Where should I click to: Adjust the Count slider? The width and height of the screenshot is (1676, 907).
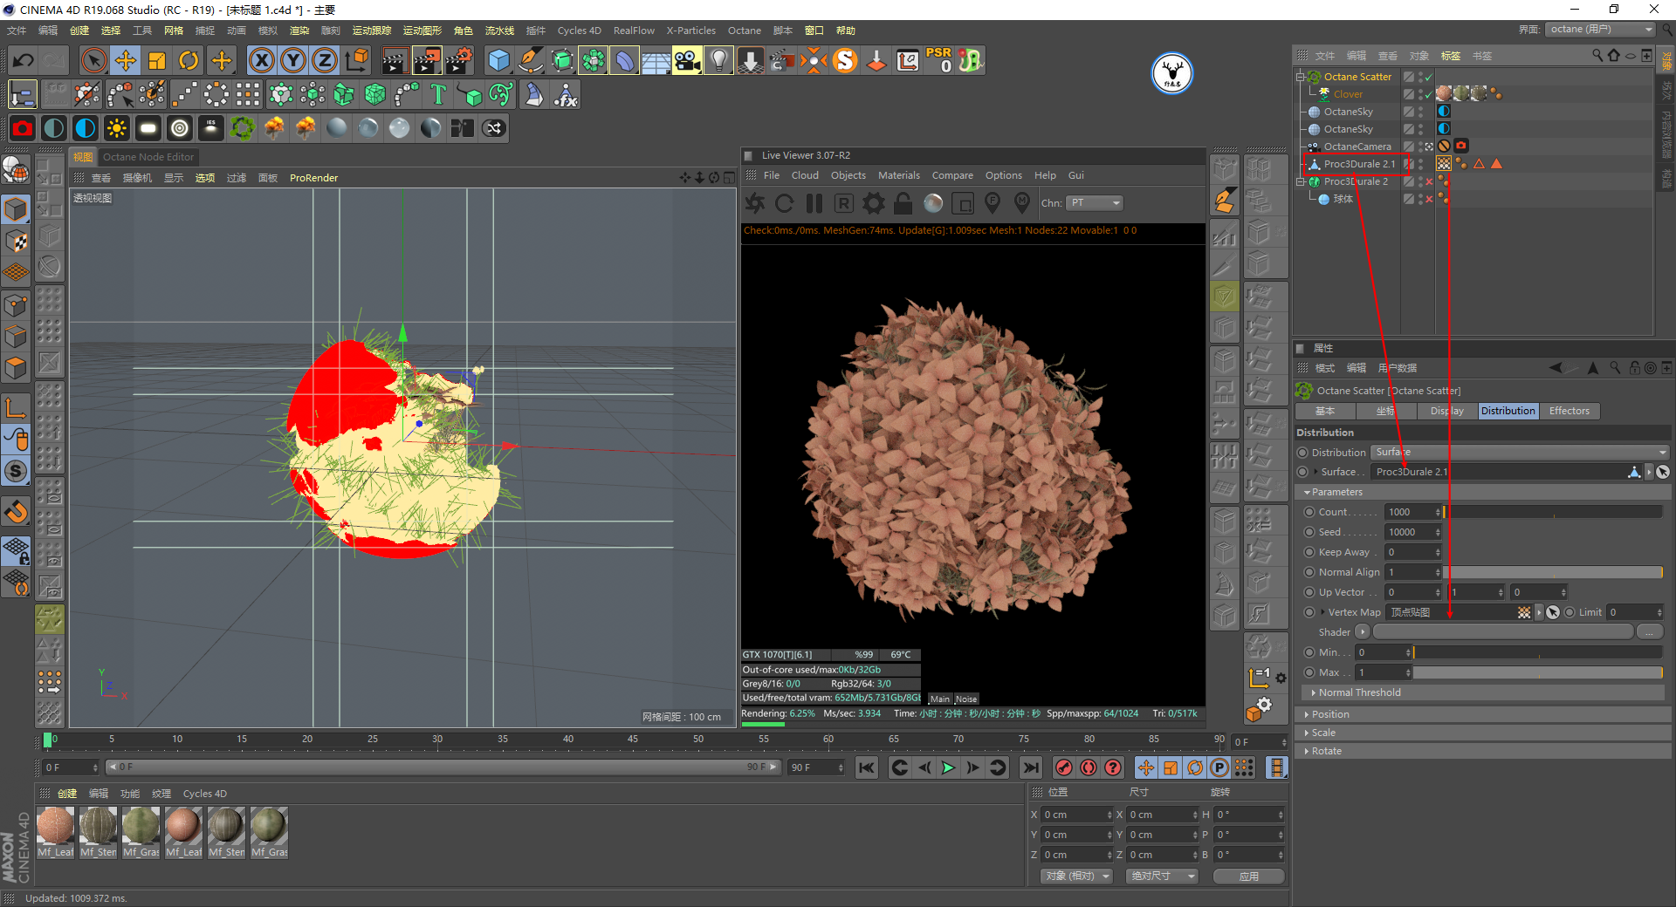tap(1553, 512)
